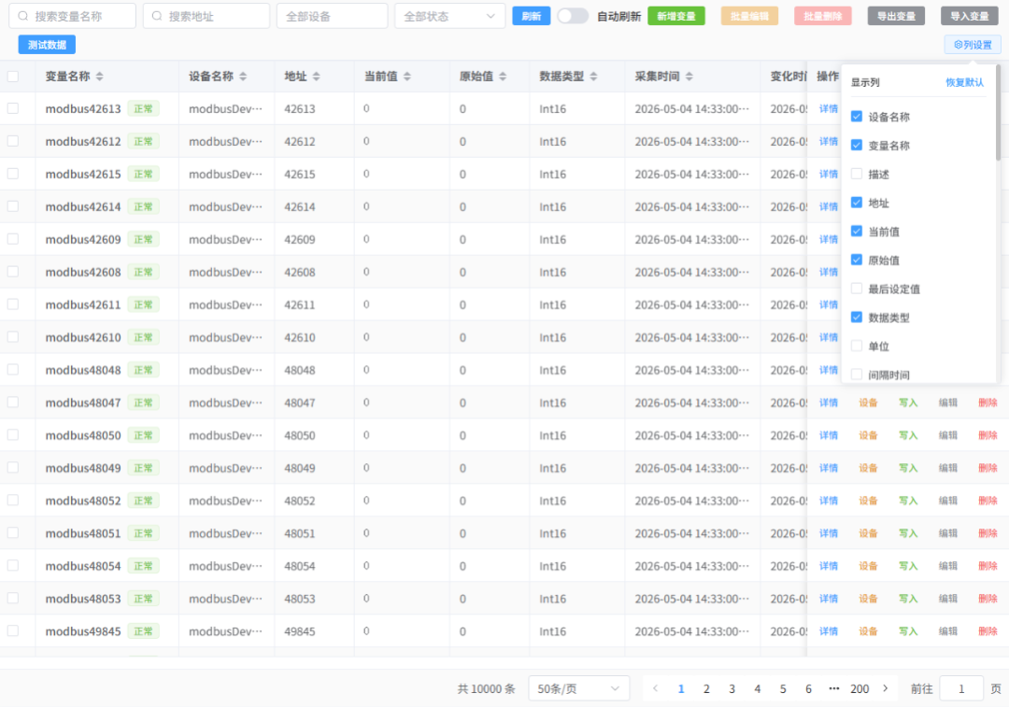Click 编辑 link in row modbus48049
Image resolution: width=1009 pixels, height=707 pixels.
948,468
